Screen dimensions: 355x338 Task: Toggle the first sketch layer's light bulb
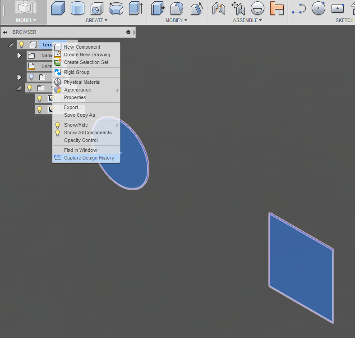[x=40, y=99]
